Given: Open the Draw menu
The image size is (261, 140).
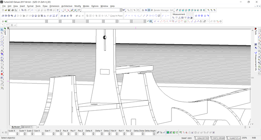Looking at the screenshot, I should pyautogui.click(x=45, y=6).
